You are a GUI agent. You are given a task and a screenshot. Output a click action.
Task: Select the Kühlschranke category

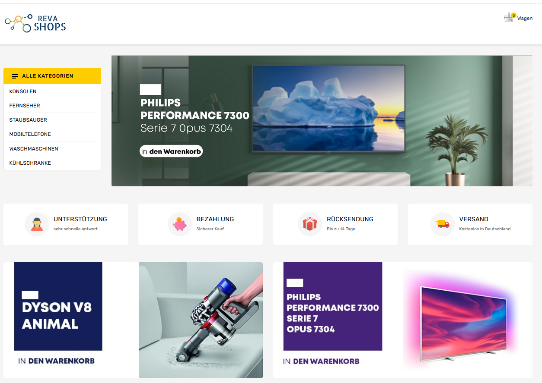click(30, 163)
